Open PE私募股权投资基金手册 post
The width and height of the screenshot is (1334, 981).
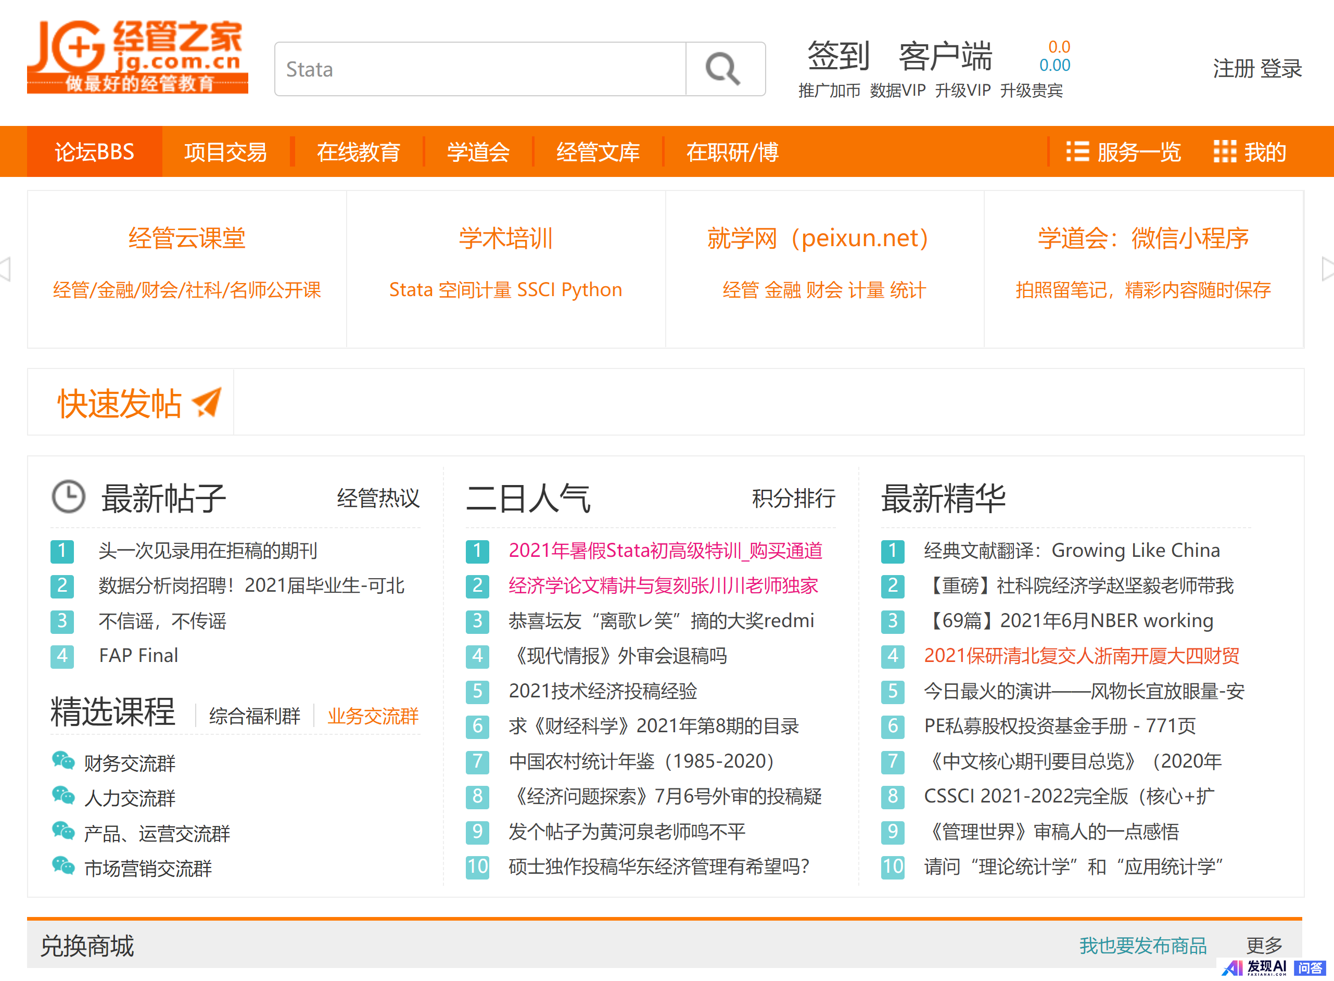coord(1060,725)
